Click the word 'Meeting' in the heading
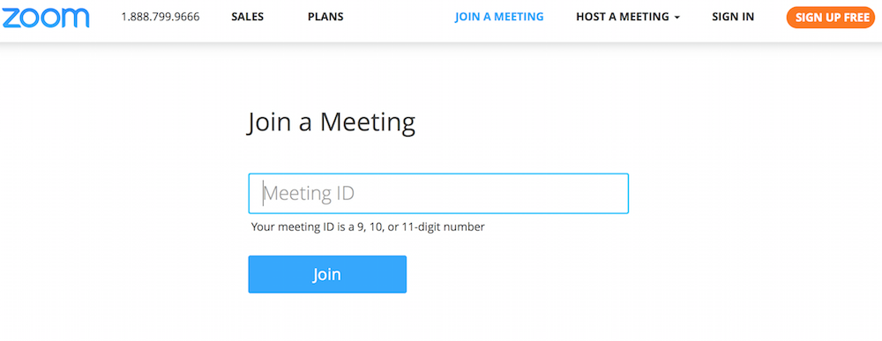The height and width of the screenshot is (341, 882). (x=368, y=122)
